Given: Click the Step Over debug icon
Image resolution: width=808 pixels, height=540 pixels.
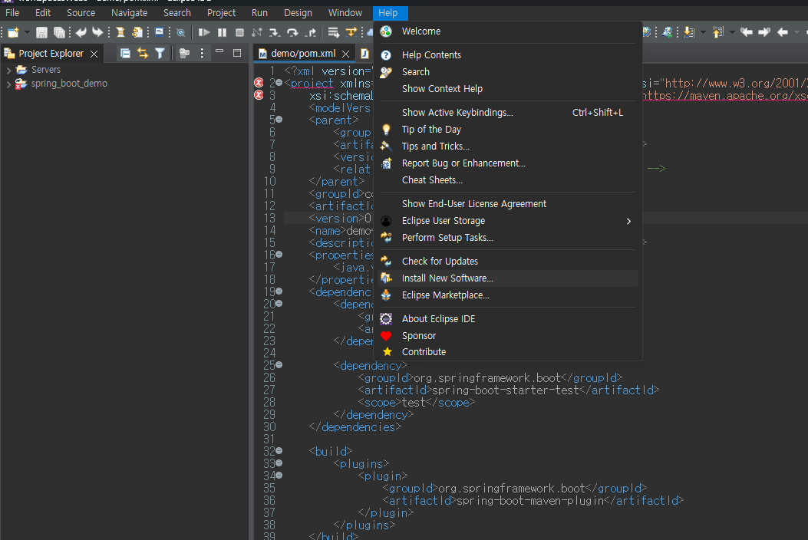Looking at the screenshot, I should click(292, 32).
